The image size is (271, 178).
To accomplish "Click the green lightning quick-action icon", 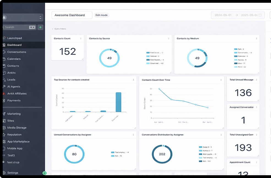I will (40, 27).
